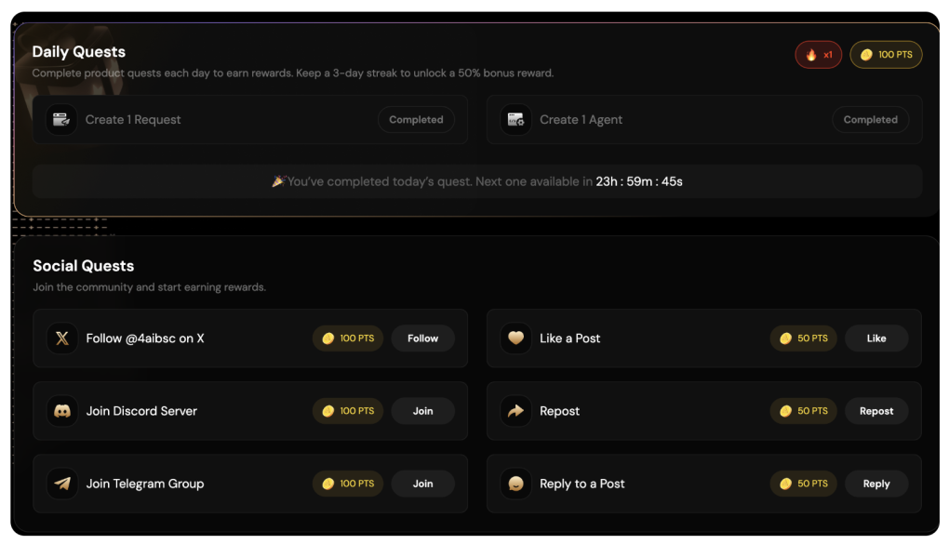The width and height of the screenshot is (949, 544).
Task: Click the 50 PTS badge for Repost
Action: coord(803,411)
